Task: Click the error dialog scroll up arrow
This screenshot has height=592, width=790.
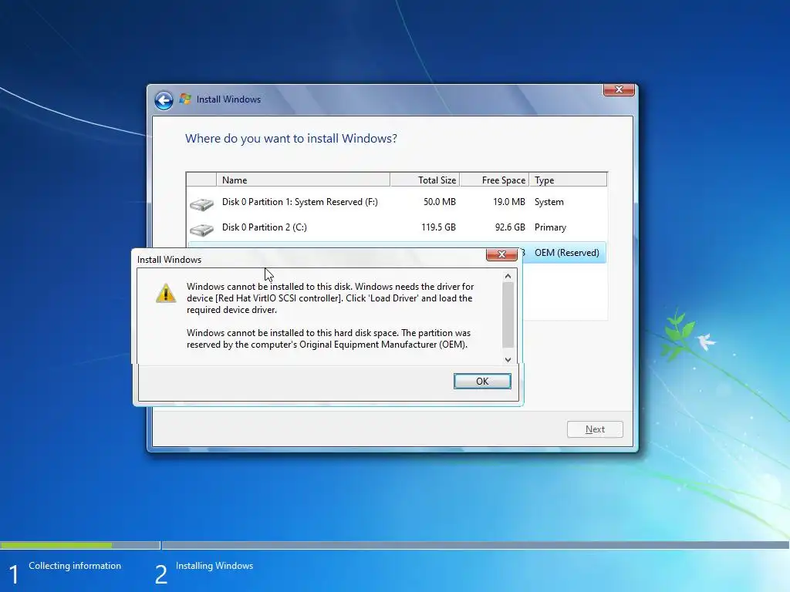Action: click(x=508, y=277)
